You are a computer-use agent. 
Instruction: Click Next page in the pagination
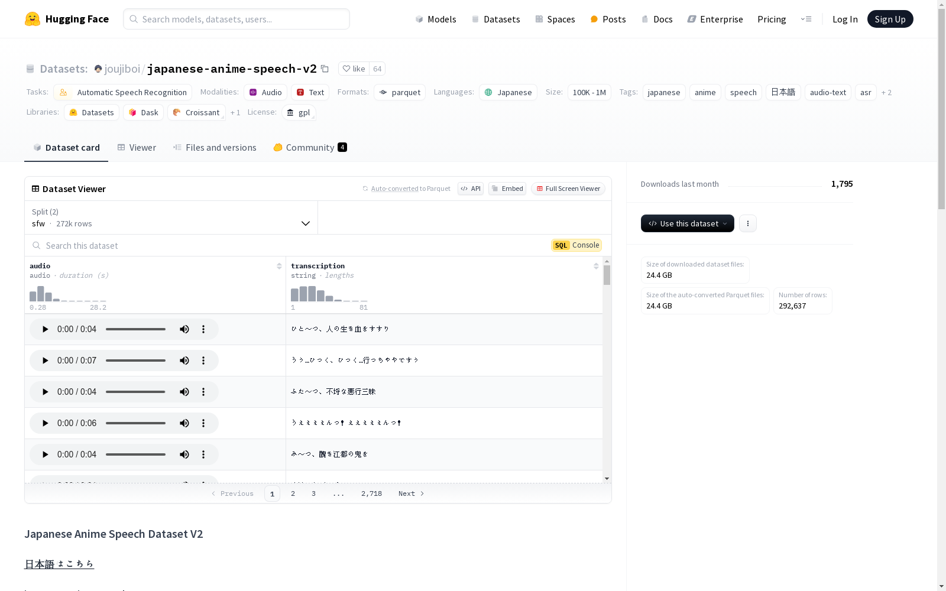412,493
